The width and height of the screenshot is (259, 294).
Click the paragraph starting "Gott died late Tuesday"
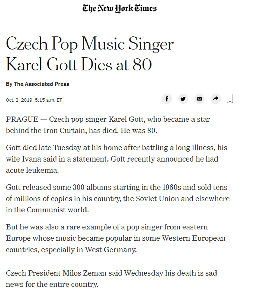click(116, 159)
